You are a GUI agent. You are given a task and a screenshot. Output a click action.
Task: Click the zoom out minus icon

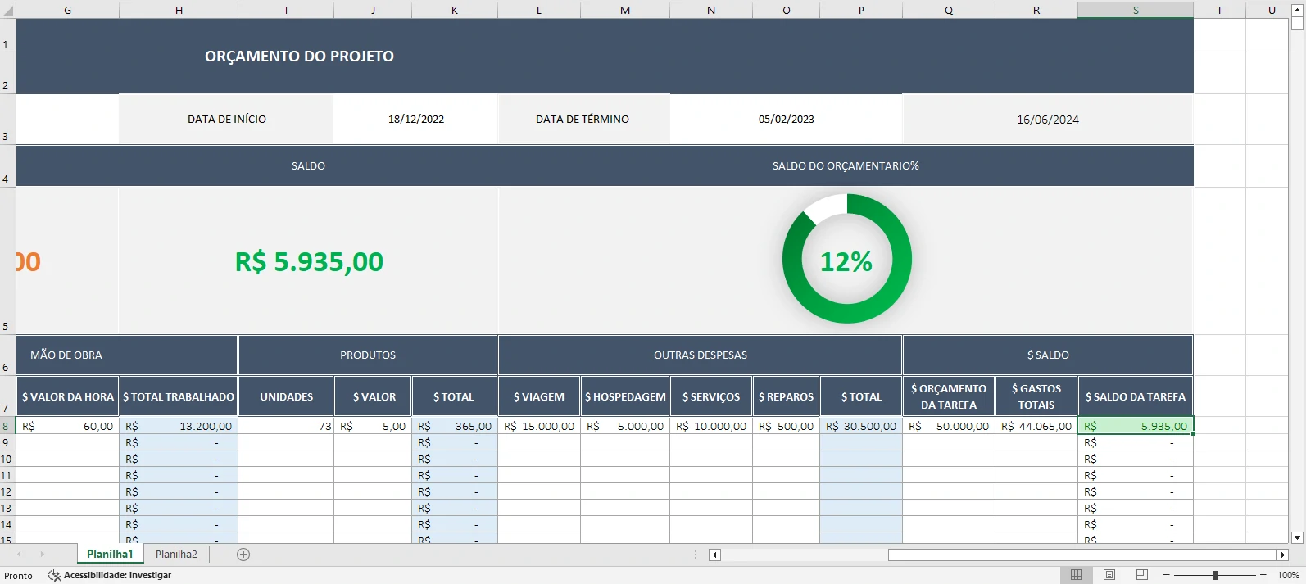point(1167,575)
